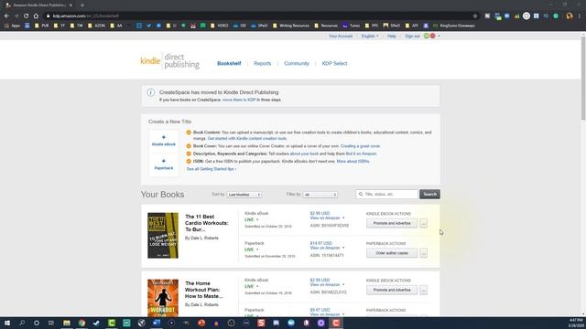Click Search button in Your Books
This screenshot has width=586, height=329.
pyautogui.click(x=429, y=195)
